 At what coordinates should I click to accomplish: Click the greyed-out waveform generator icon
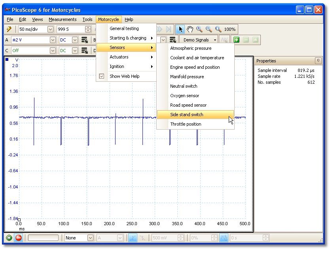(224, 40)
